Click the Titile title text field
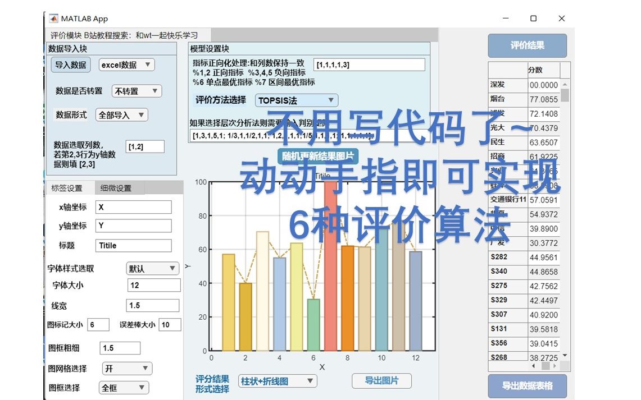The height and width of the screenshot is (400, 641). coord(133,245)
